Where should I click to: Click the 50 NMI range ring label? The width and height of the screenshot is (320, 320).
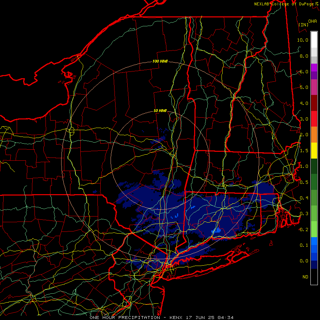[x=160, y=111]
